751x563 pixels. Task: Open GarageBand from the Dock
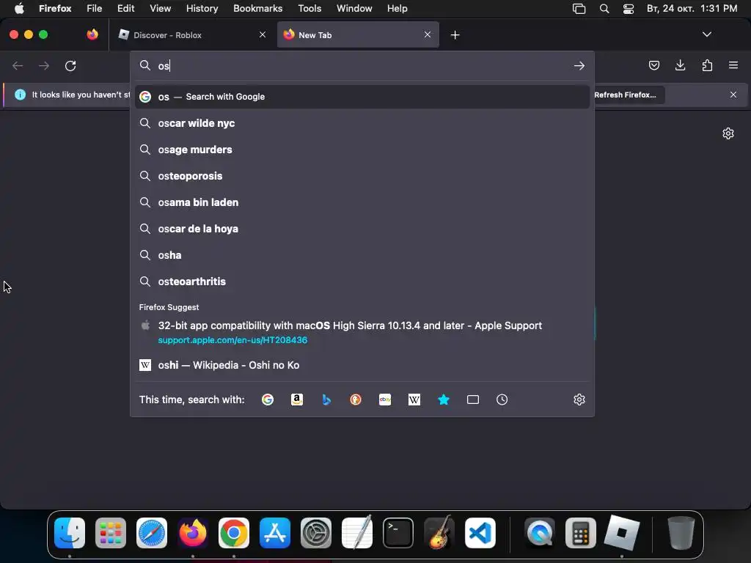click(439, 533)
